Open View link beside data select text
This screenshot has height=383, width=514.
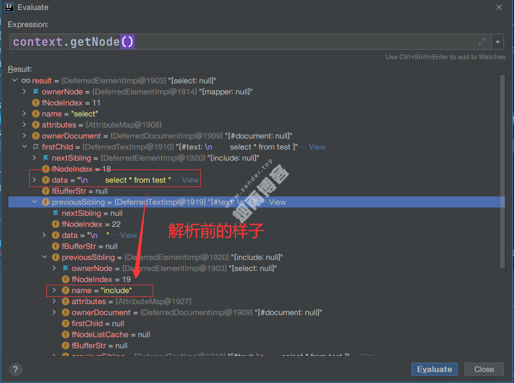coord(190,180)
